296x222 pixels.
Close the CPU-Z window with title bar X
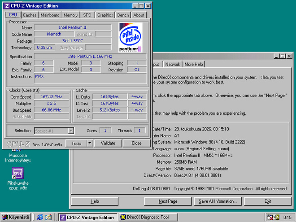[148, 6]
